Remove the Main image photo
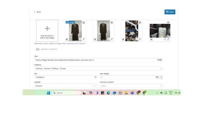200x113 pixels. pos(84,22)
